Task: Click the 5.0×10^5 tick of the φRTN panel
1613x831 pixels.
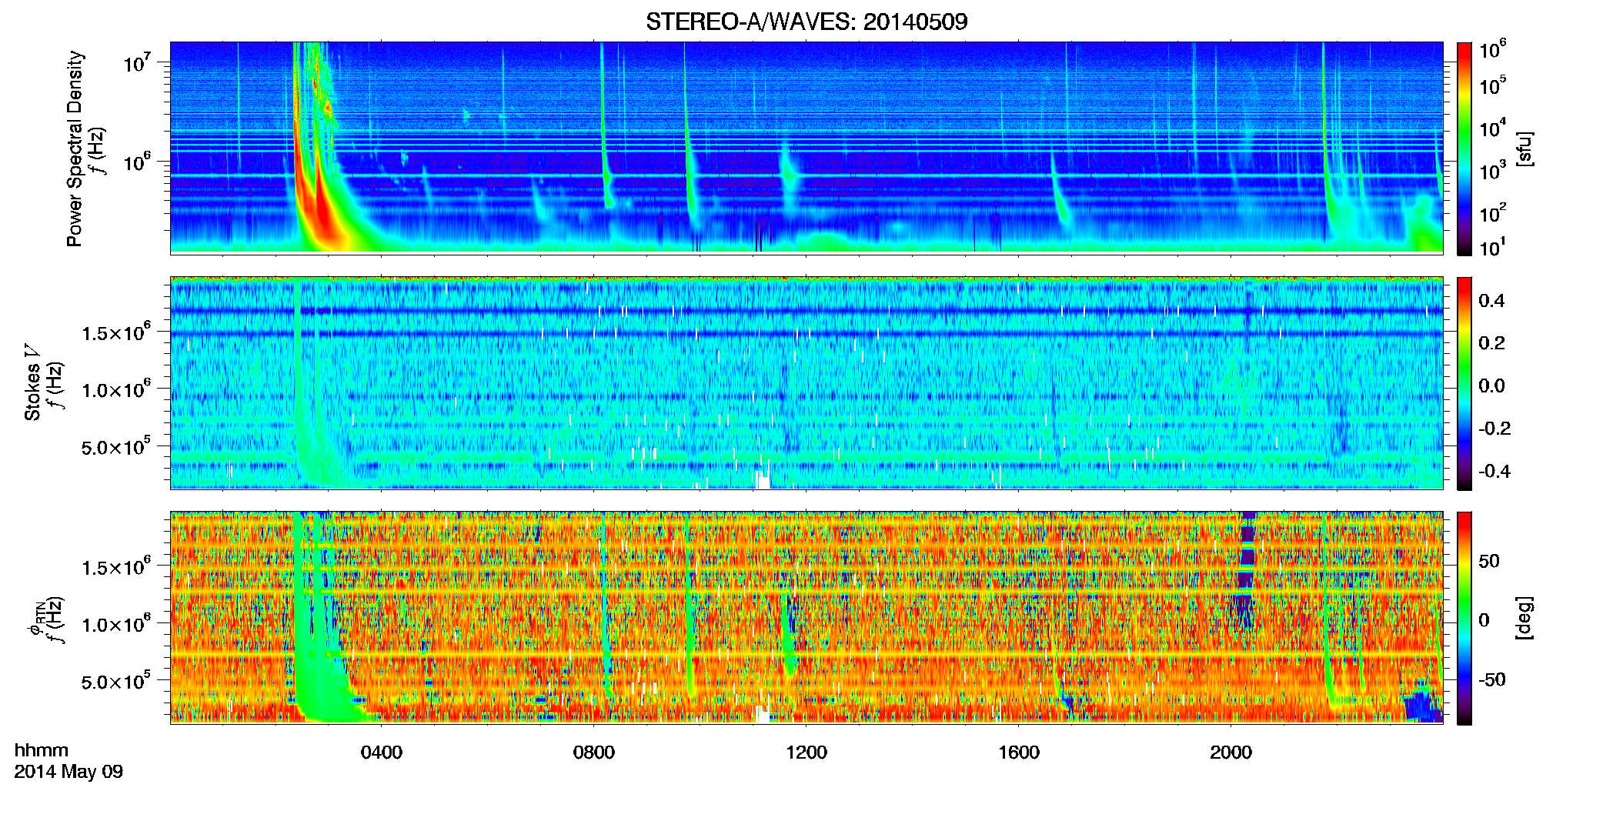Action: coord(116,680)
